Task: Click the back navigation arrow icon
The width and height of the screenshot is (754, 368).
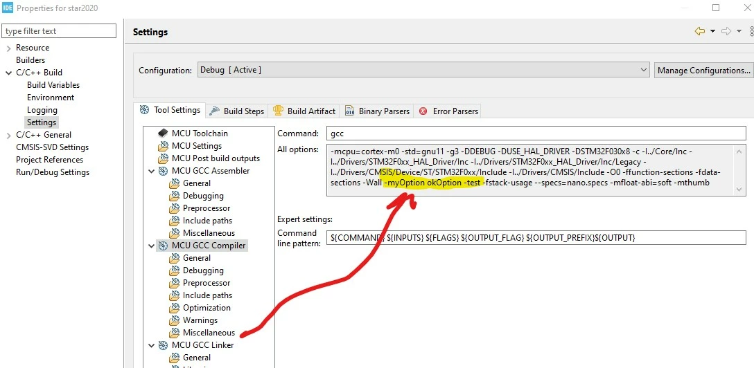Action: [x=700, y=31]
